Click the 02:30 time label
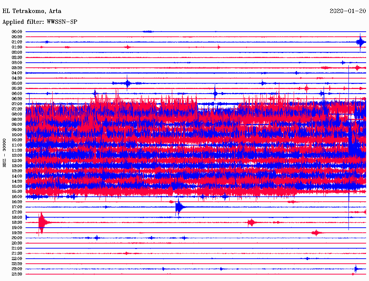Screen dimensions: 369x281 (x=17, y=58)
